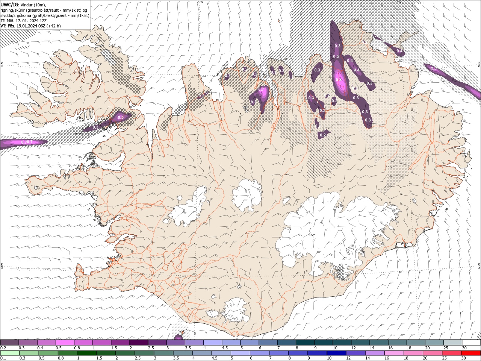Click the 'VT: Fös. 19.01.2024 06Z' valid time
The width and height of the screenshot is (481, 361).
click(x=23, y=26)
